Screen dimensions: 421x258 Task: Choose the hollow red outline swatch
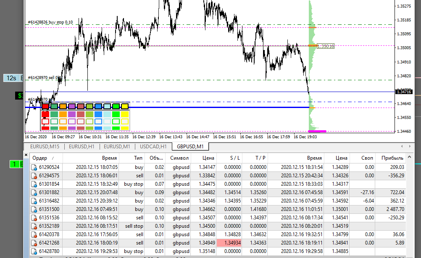45,121
